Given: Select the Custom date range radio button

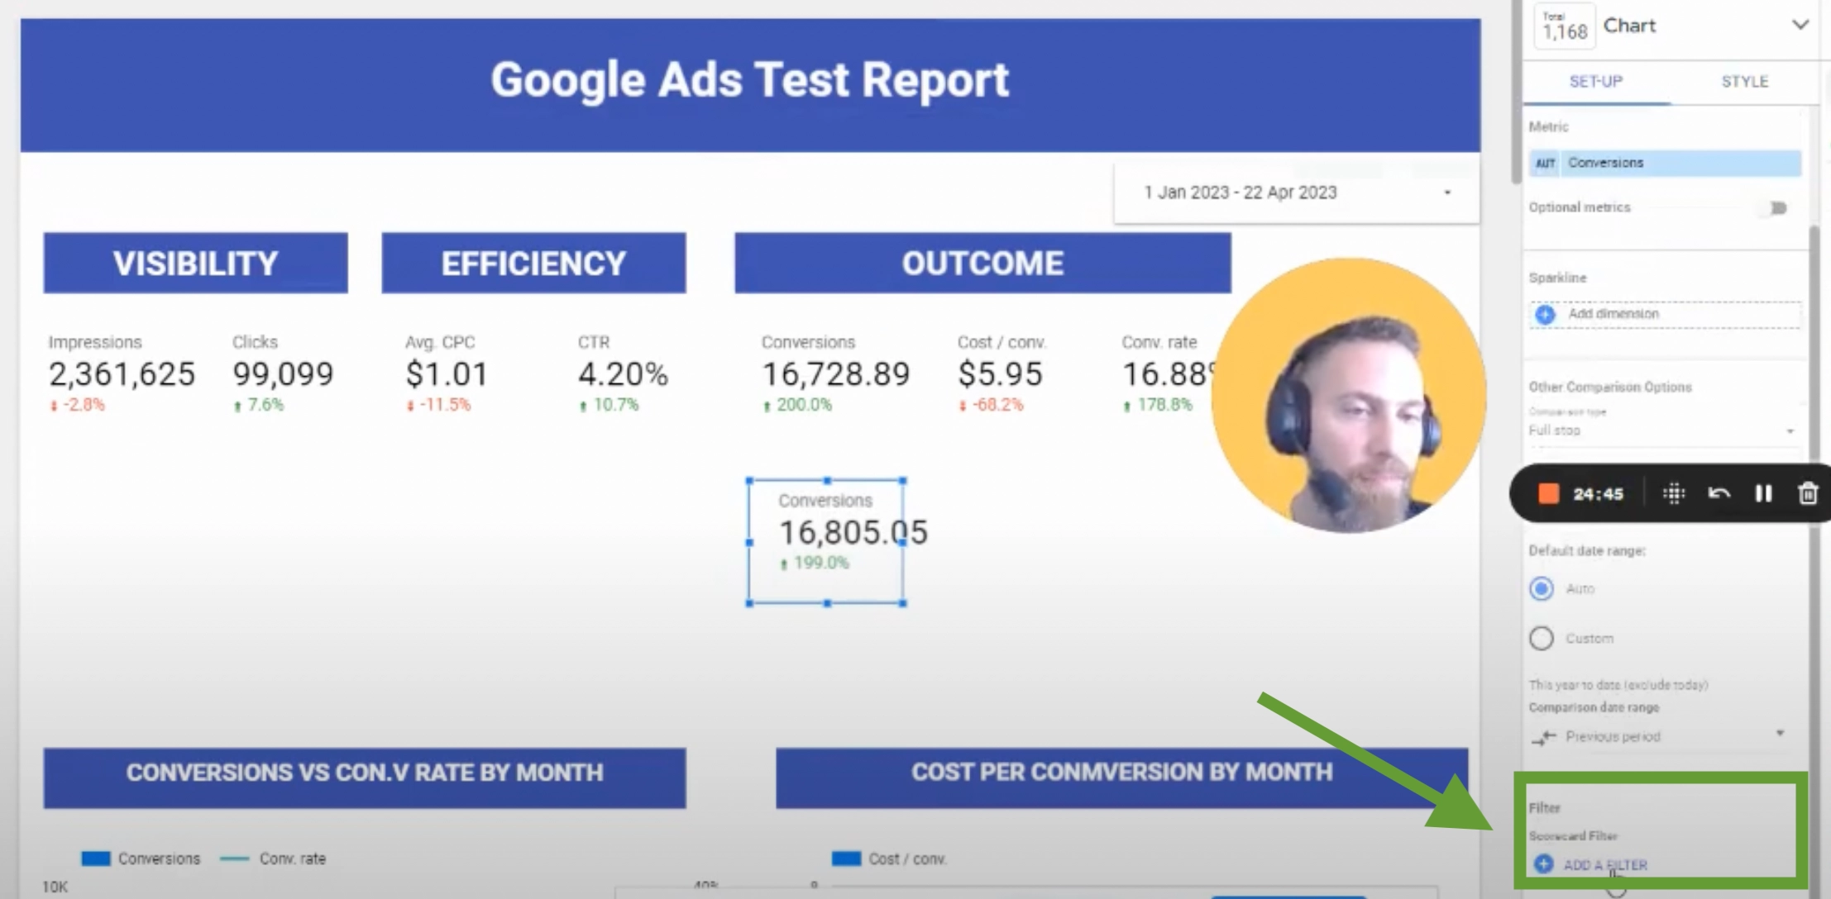Looking at the screenshot, I should tap(1542, 638).
